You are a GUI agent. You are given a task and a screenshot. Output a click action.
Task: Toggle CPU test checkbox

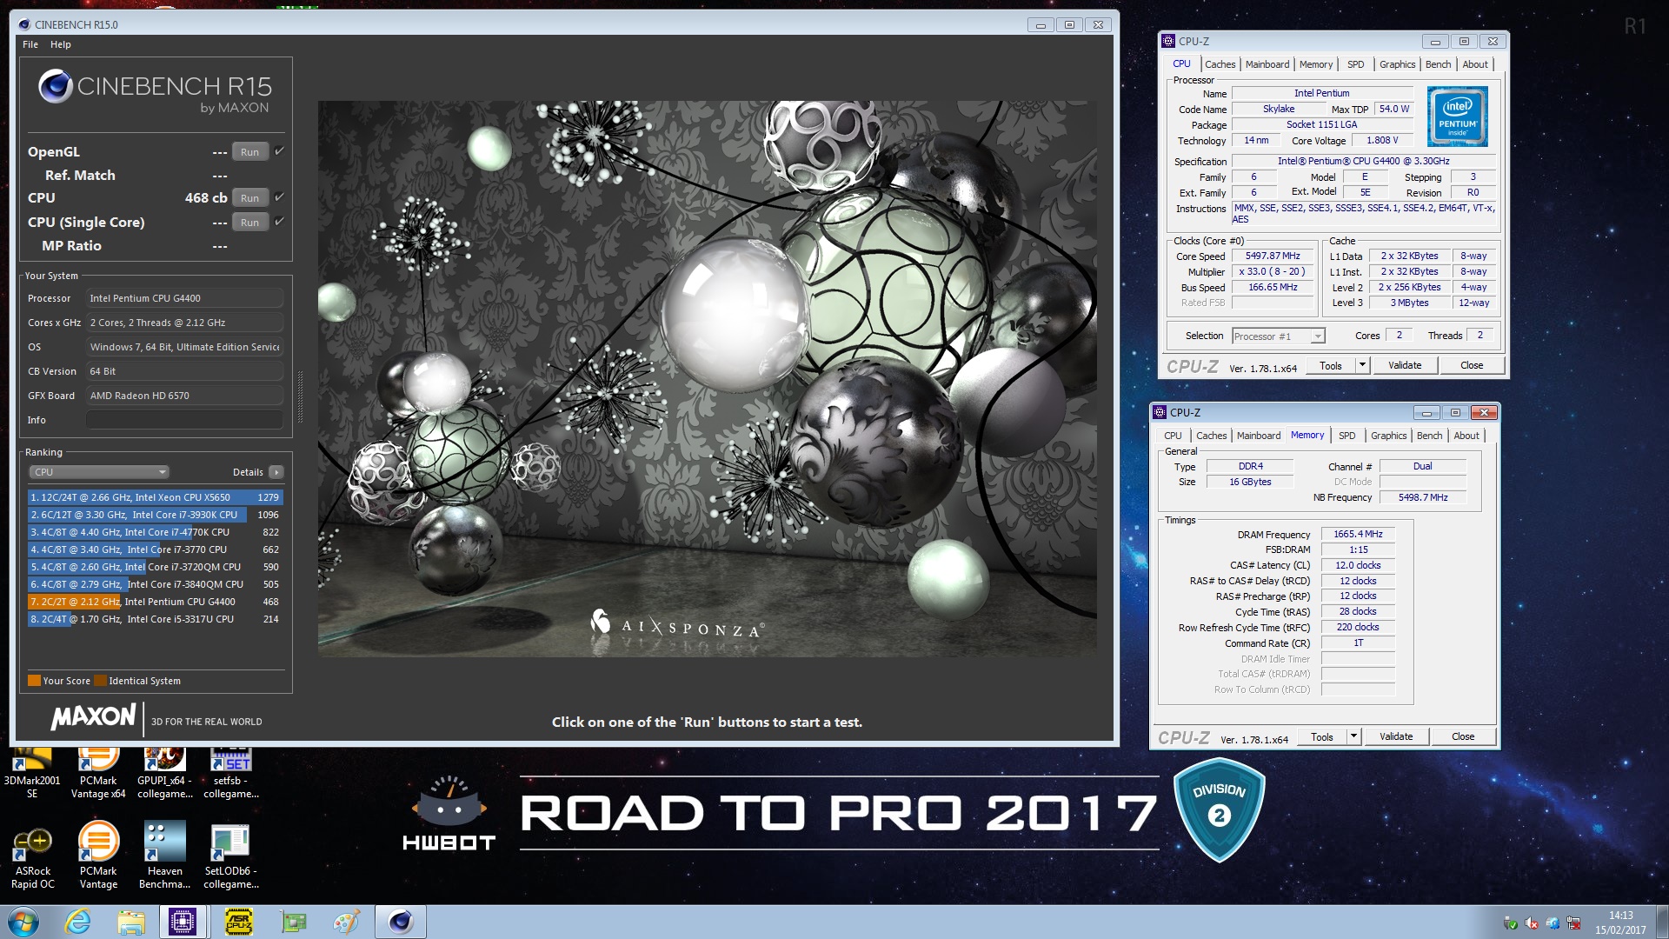tap(279, 197)
